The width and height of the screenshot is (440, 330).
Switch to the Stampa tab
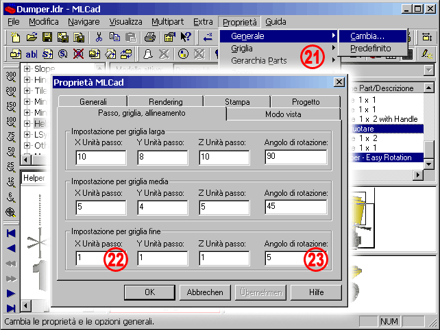point(237,101)
